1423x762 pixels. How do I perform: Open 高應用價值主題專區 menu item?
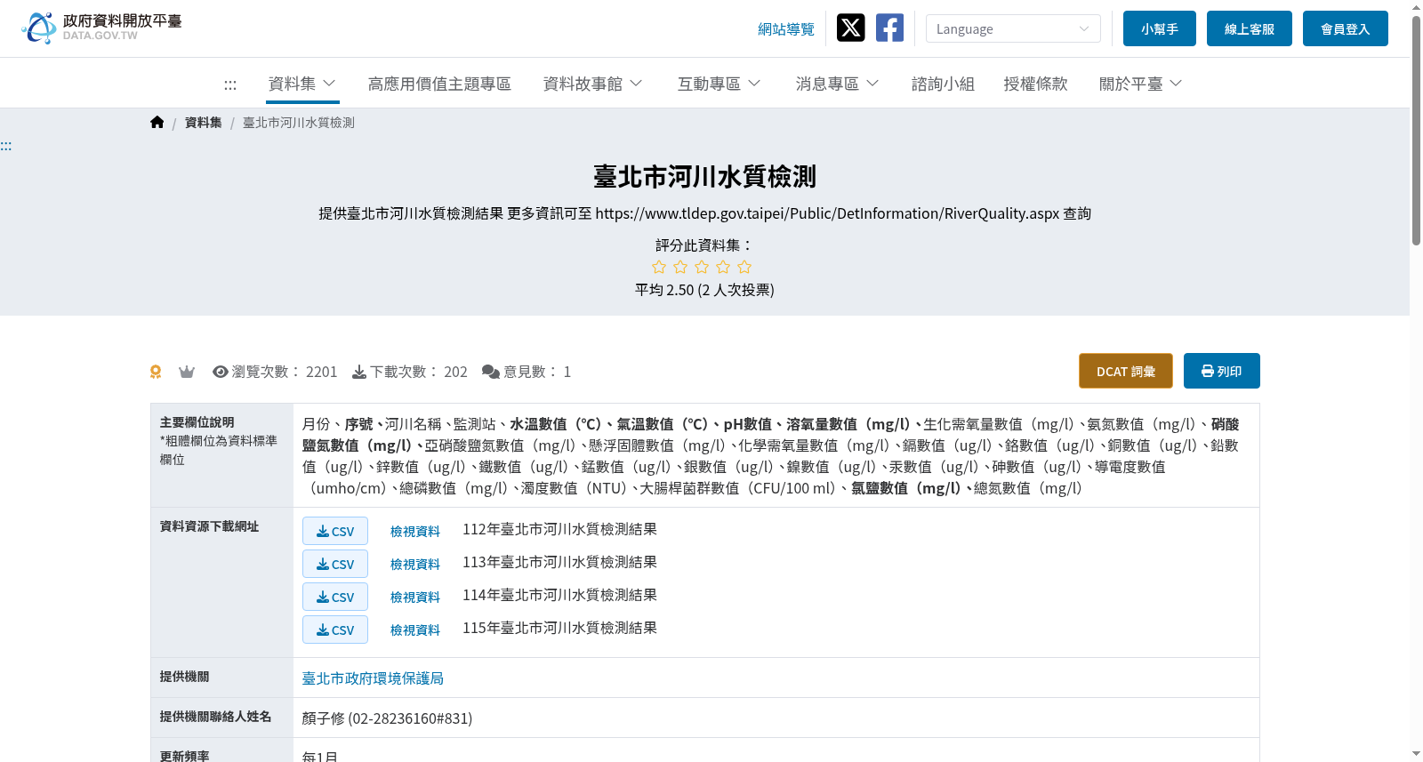click(x=439, y=84)
